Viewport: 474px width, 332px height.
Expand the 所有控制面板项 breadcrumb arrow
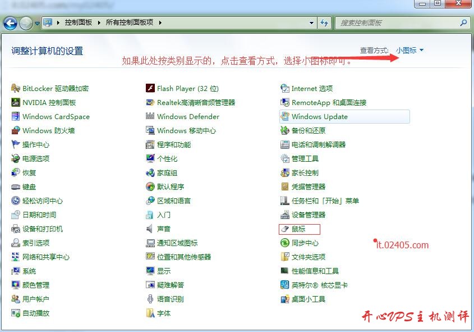coord(160,22)
